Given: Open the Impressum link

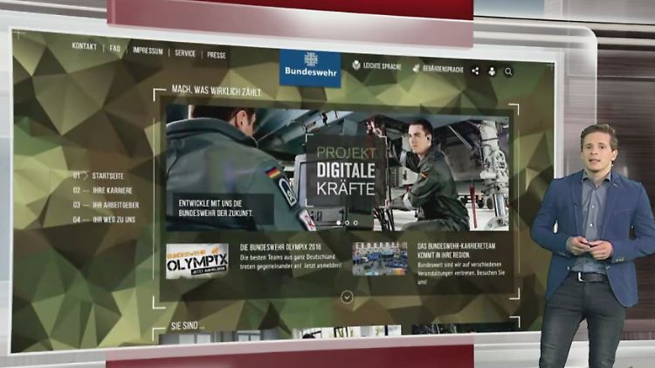Looking at the screenshot, I should (x=148, y=51).
